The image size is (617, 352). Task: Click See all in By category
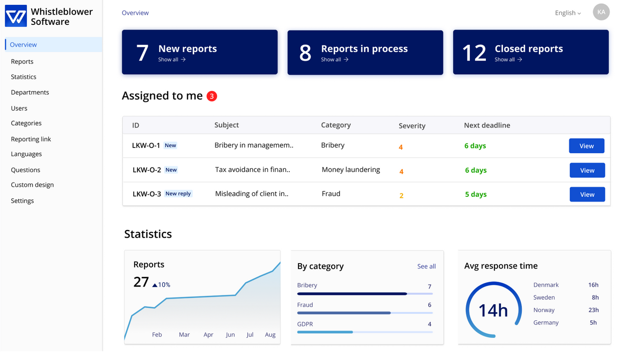pyautogui.click(x=426, y=266)
